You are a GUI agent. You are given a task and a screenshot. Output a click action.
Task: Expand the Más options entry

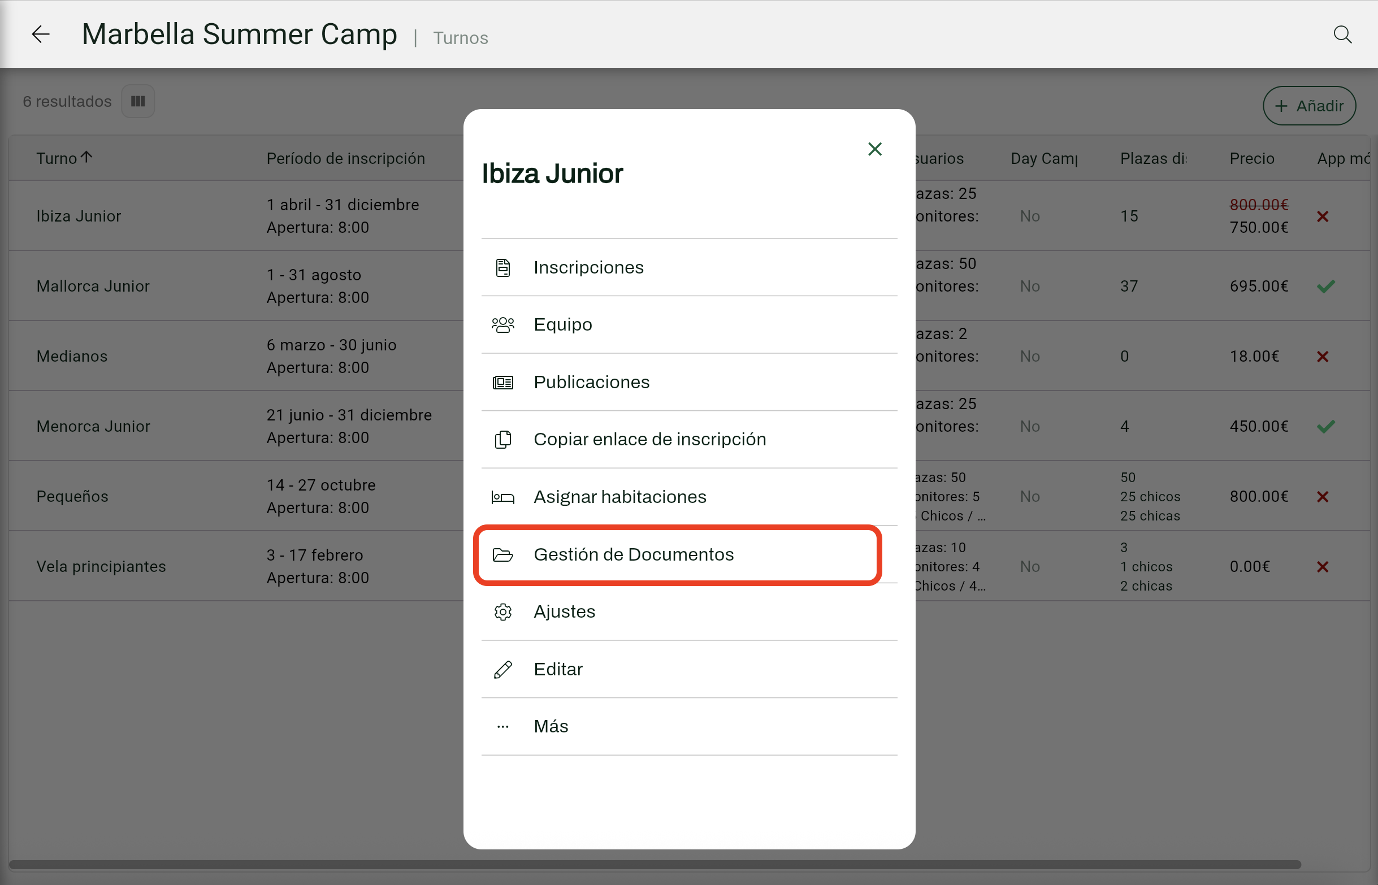click(551, 726)
